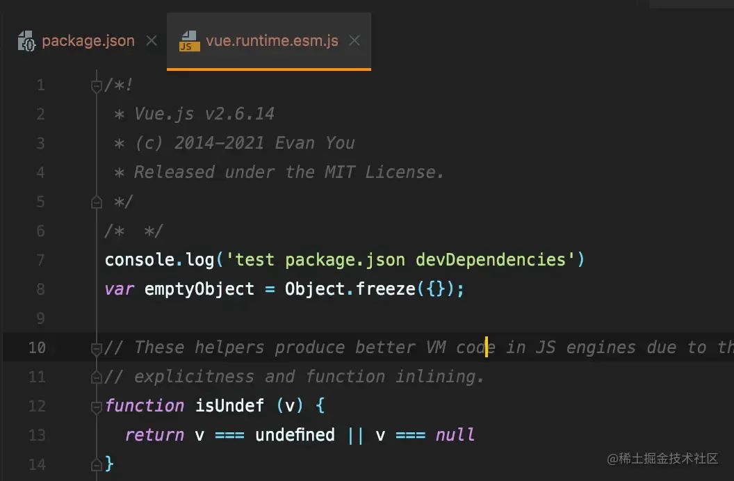Click line number 3 in the gutter
This screenshot has height=481, width=734.
pyautogui.click(x=40, y=142)
